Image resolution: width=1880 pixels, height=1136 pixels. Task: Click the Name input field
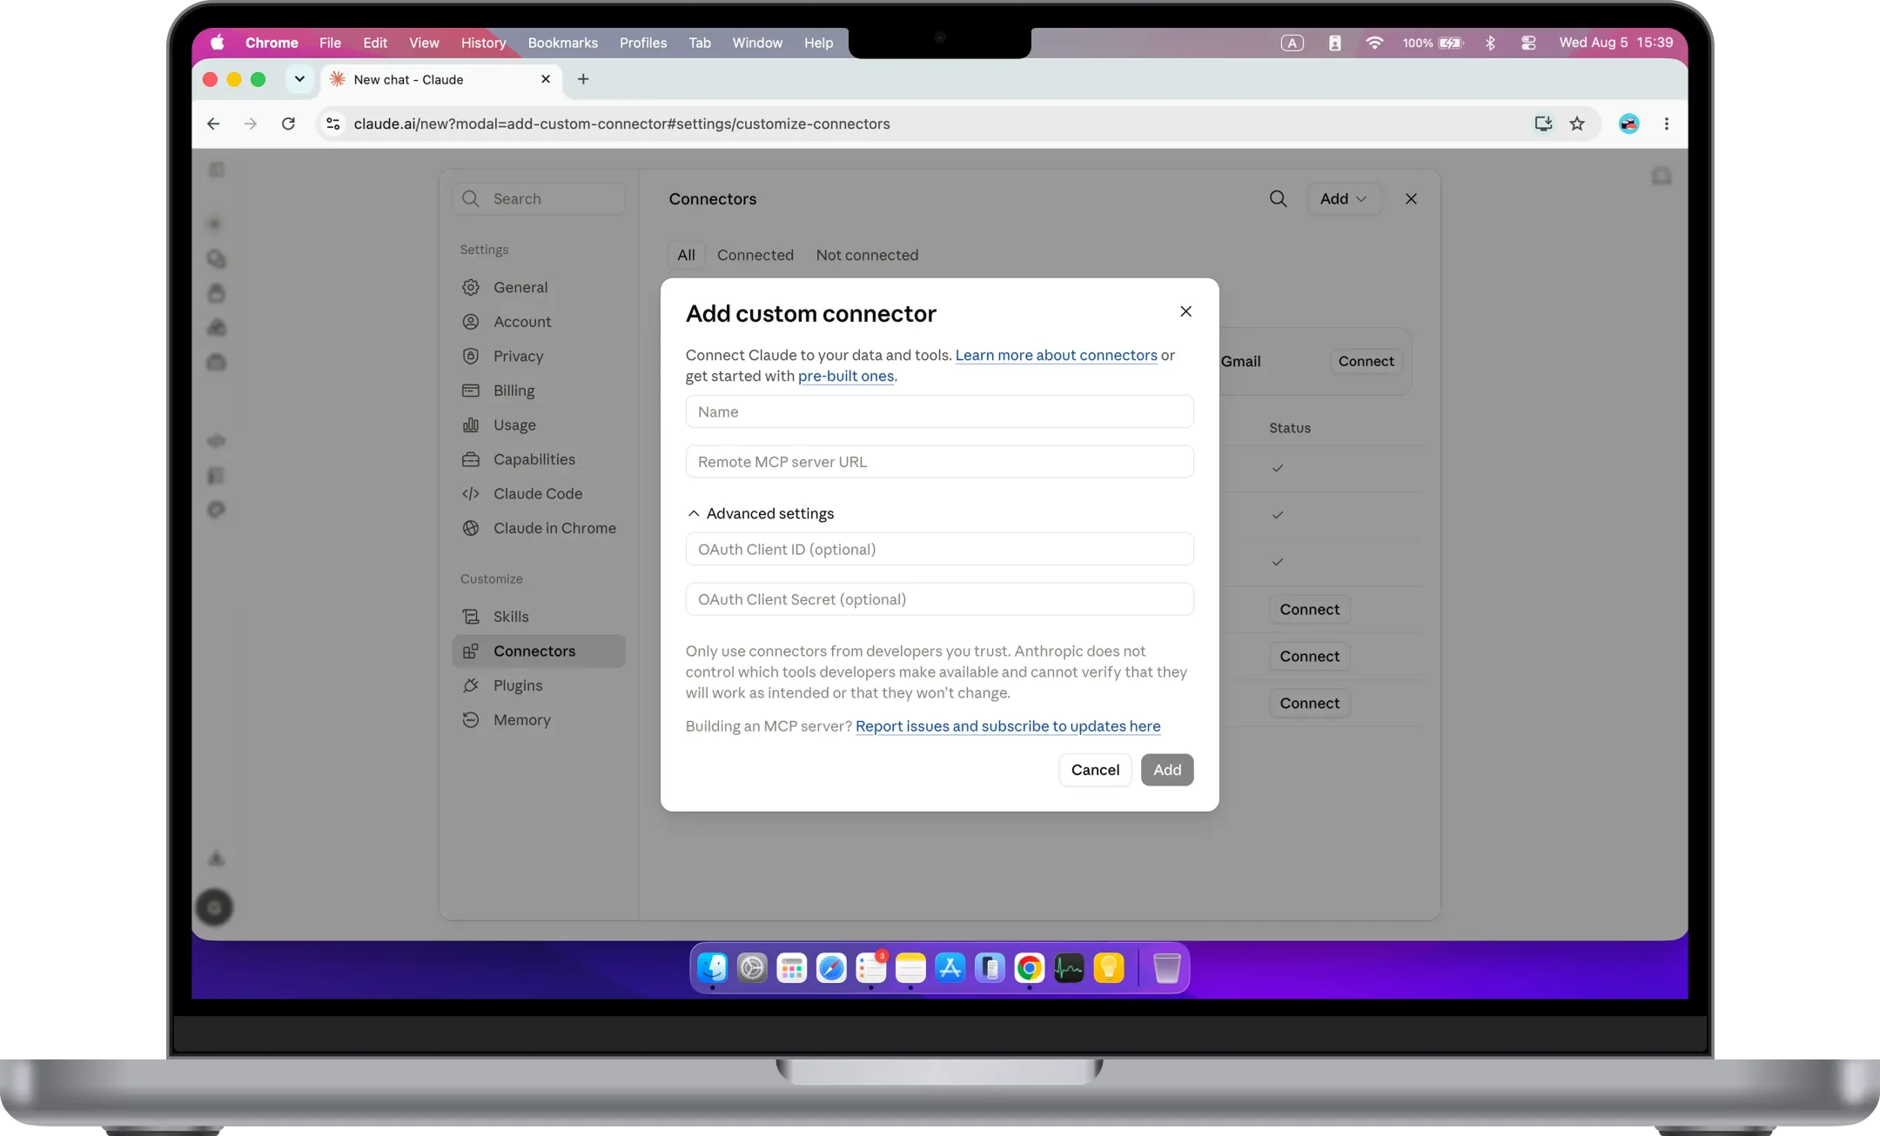[939, 411]
